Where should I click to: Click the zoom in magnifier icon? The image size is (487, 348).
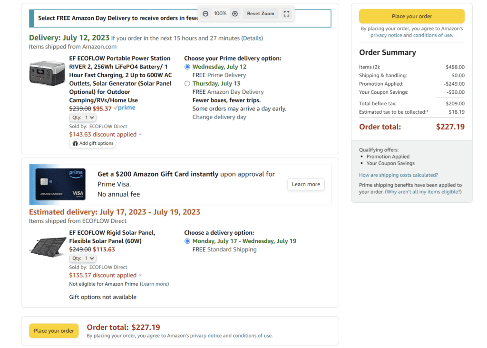coord(235,14)
